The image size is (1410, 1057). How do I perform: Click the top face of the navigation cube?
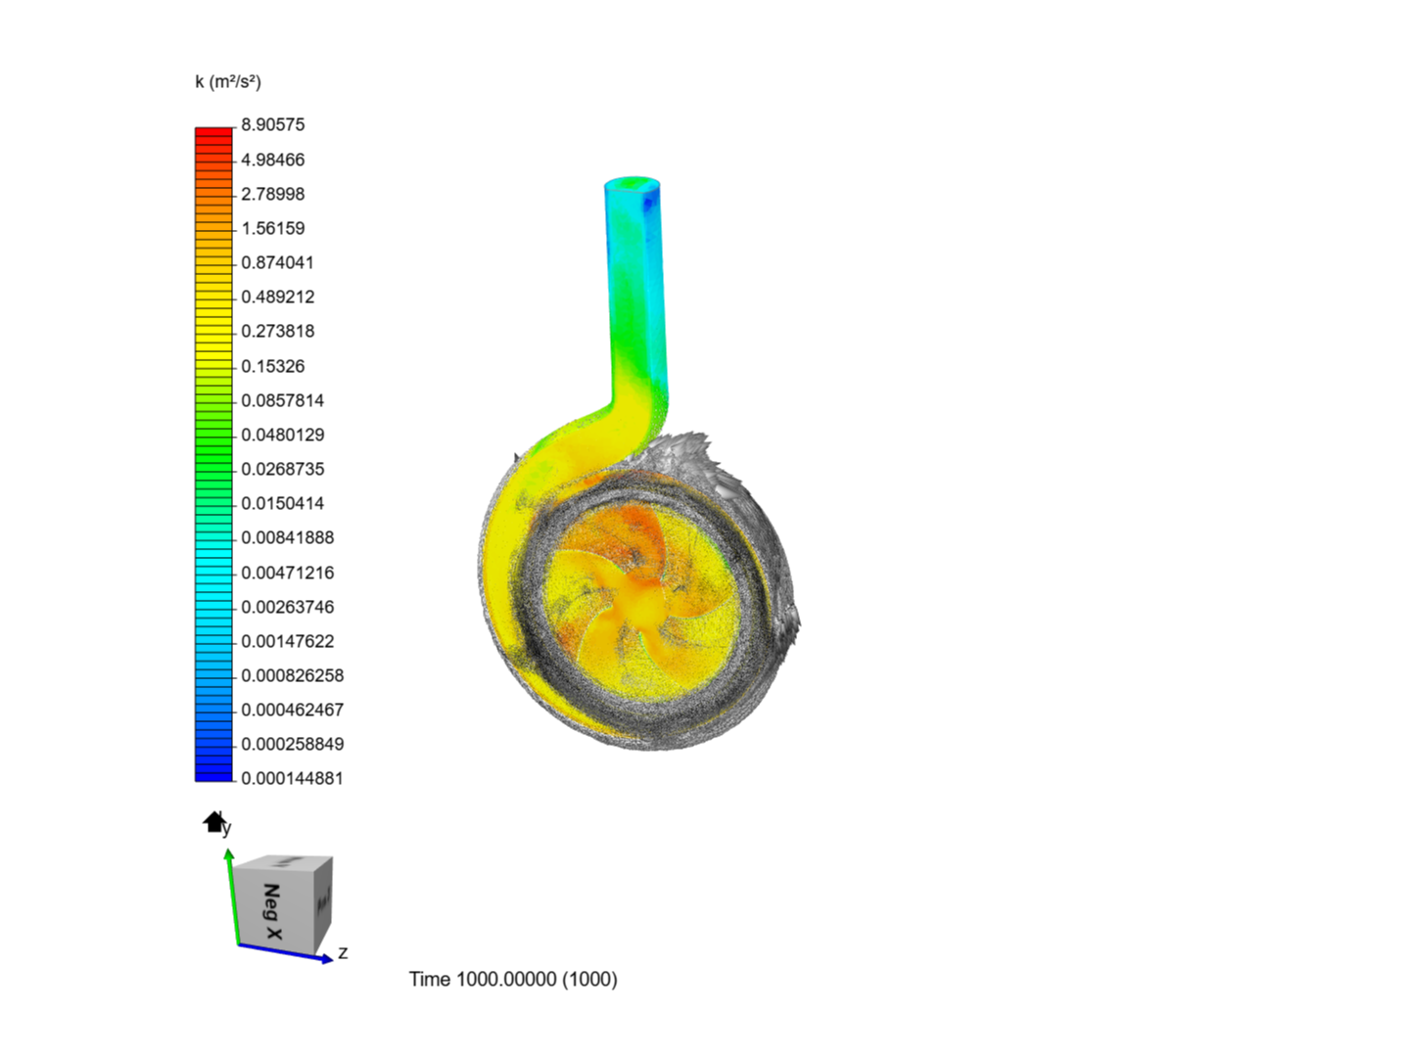[282, 863]
